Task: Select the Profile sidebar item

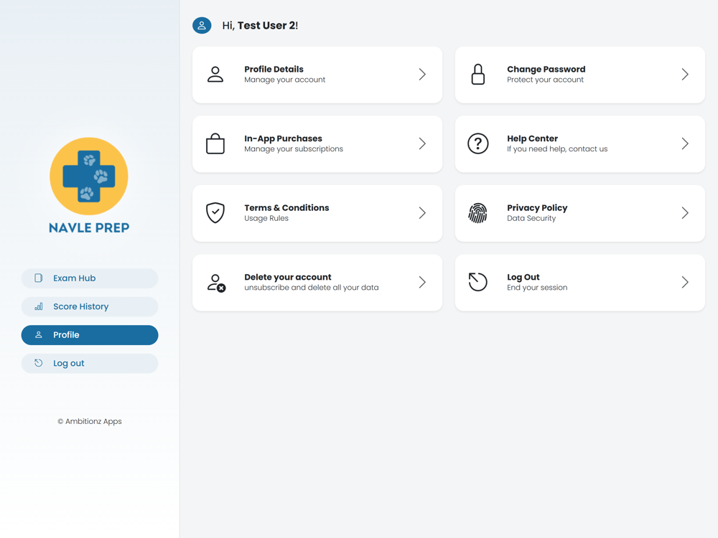Action: pyautogui.click(x=90, y=335)
